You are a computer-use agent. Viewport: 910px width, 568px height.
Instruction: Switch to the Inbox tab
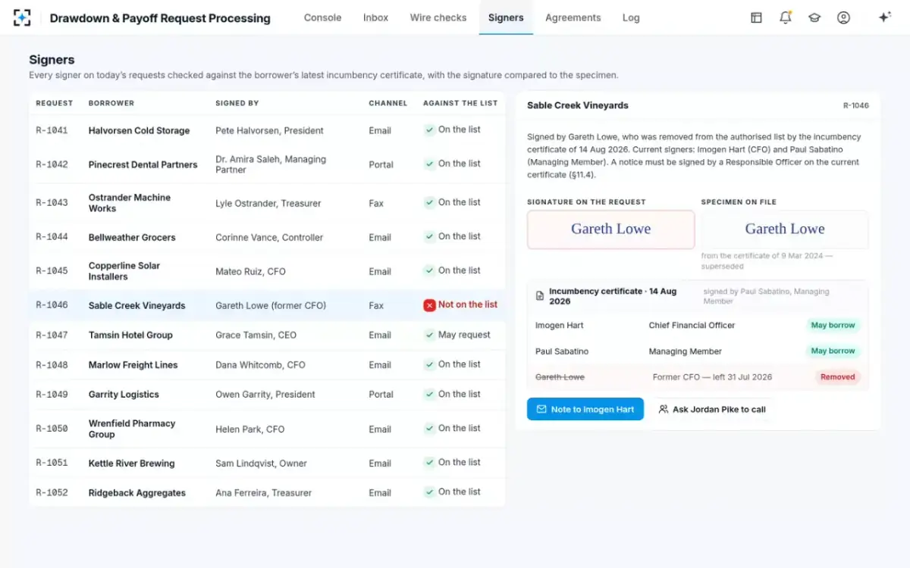click(375, 17)
